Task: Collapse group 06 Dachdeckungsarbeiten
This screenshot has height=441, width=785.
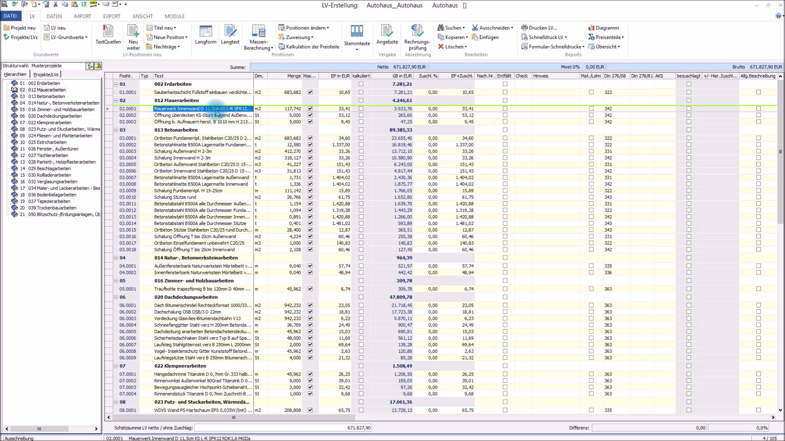Action: 116,297
